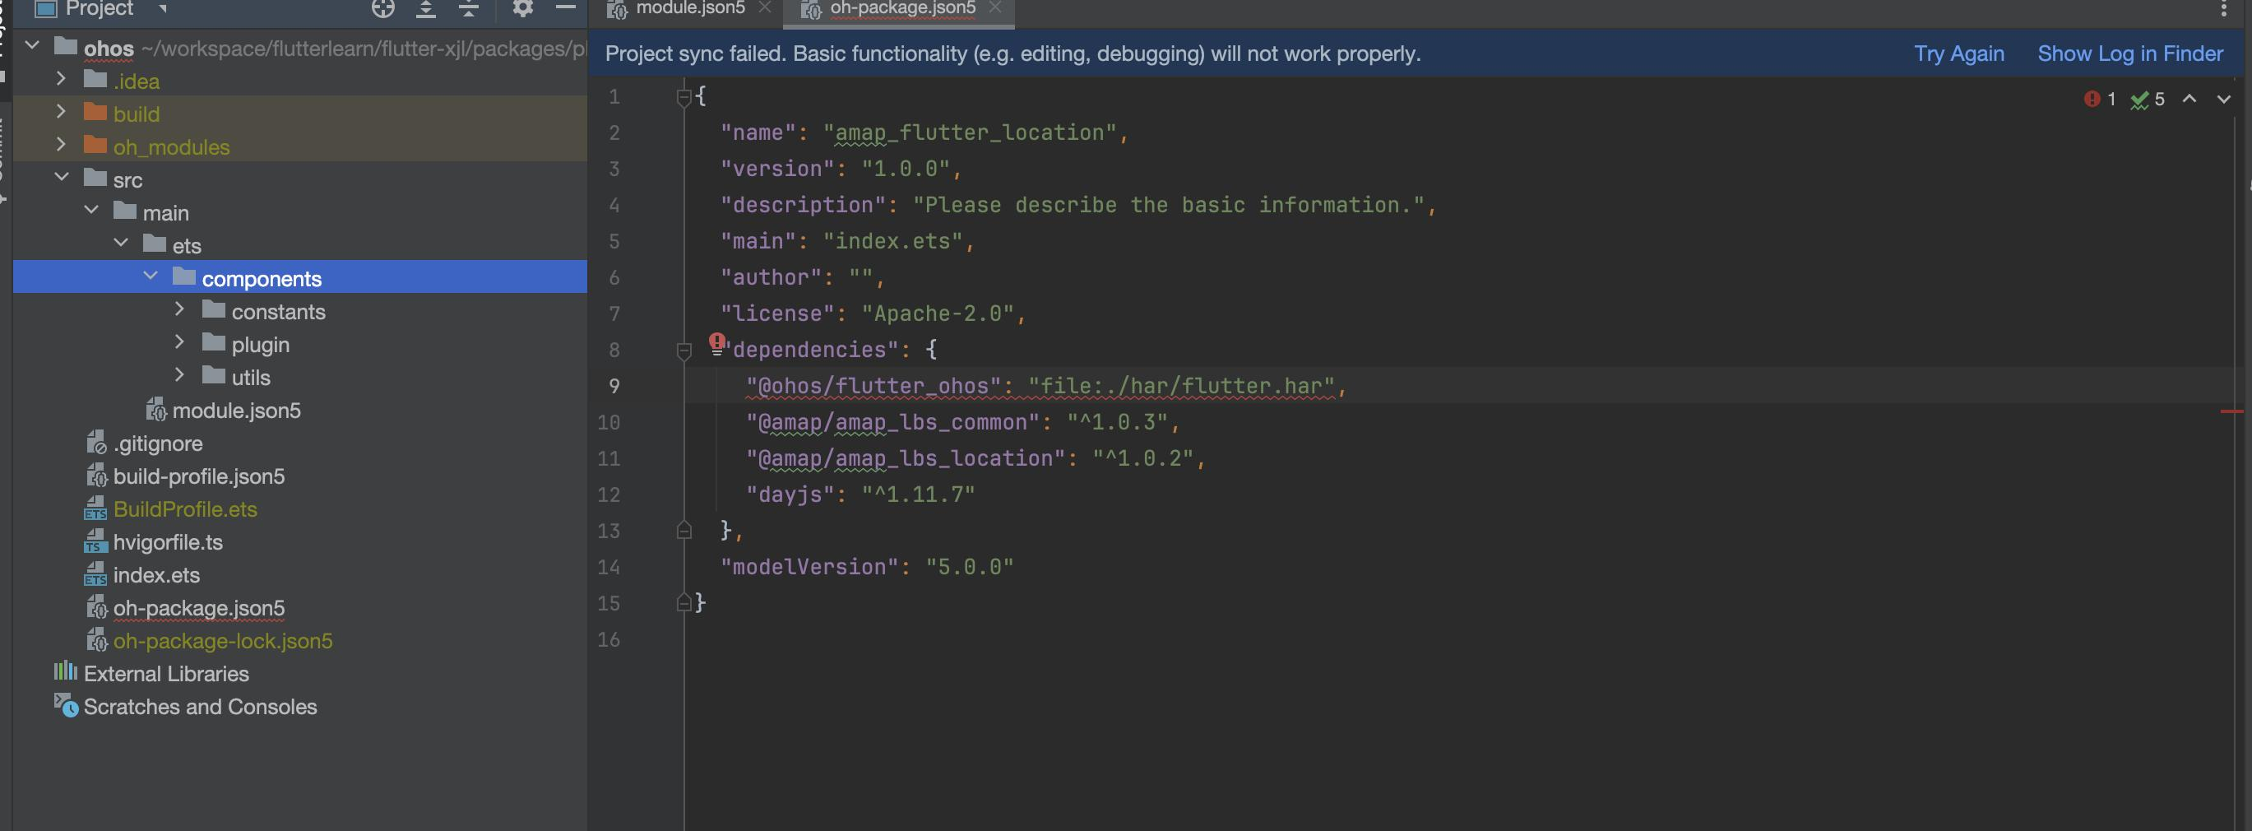Open module.json5 in the project tree
This screenshot has width=2252, height=831.
pos(236,411)
